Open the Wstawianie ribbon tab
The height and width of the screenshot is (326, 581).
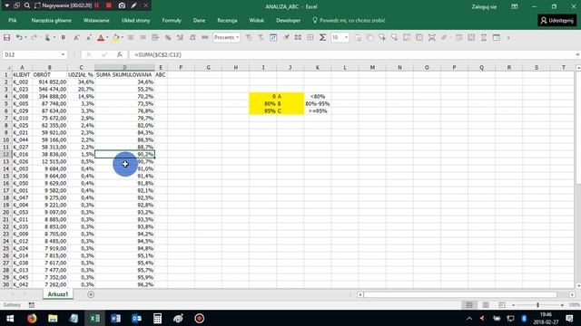(x=96, y=20)
